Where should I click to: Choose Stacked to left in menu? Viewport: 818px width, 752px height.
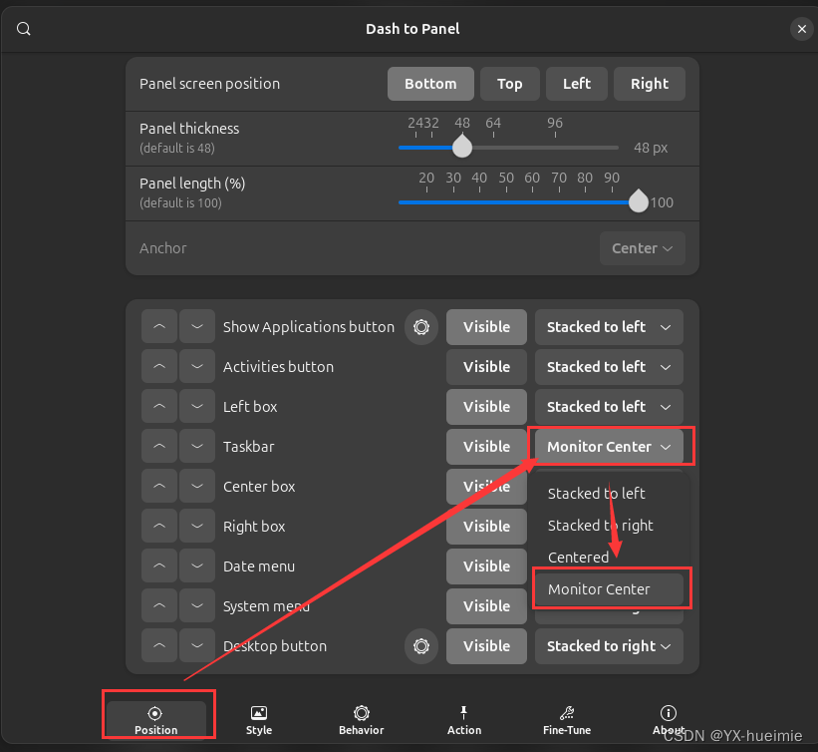click(x=609, y=493)
